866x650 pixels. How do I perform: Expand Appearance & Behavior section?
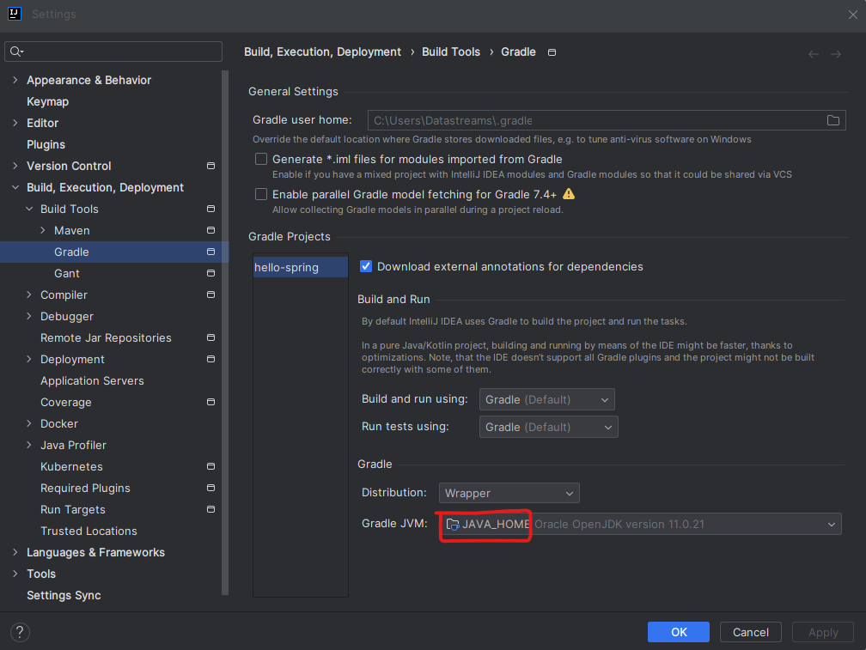pyautogui.click(x=15, y=80)
